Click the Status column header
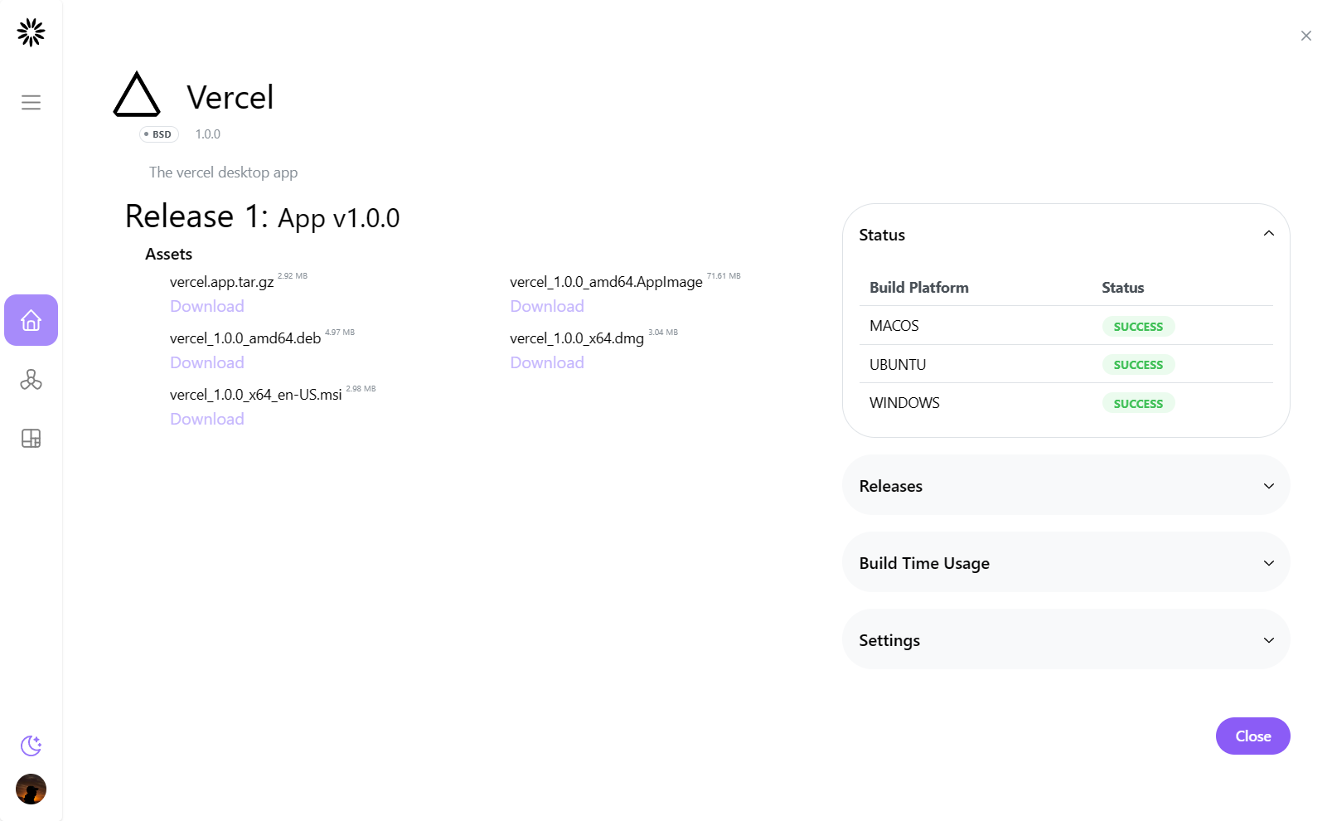 (x=1122, y=288)
